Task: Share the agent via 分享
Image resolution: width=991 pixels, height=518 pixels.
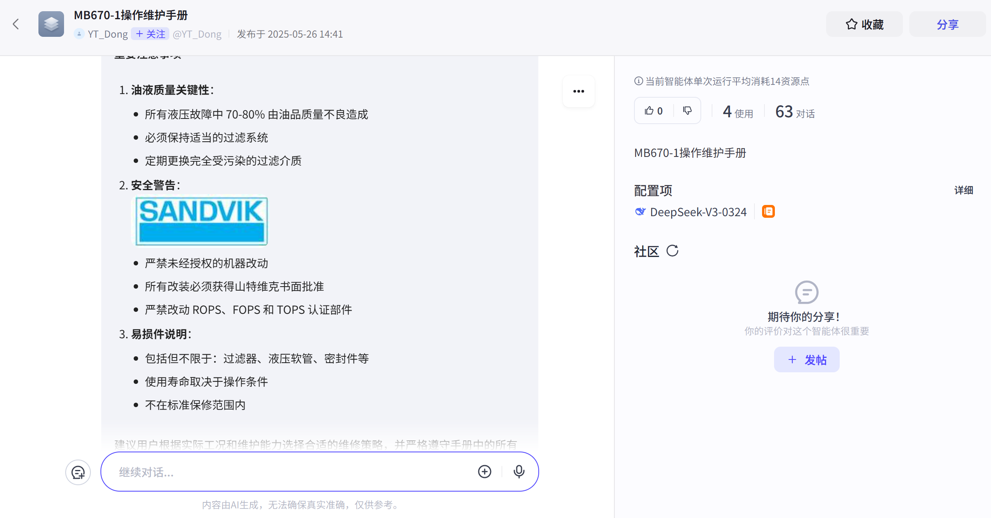Action: (947, 24)
